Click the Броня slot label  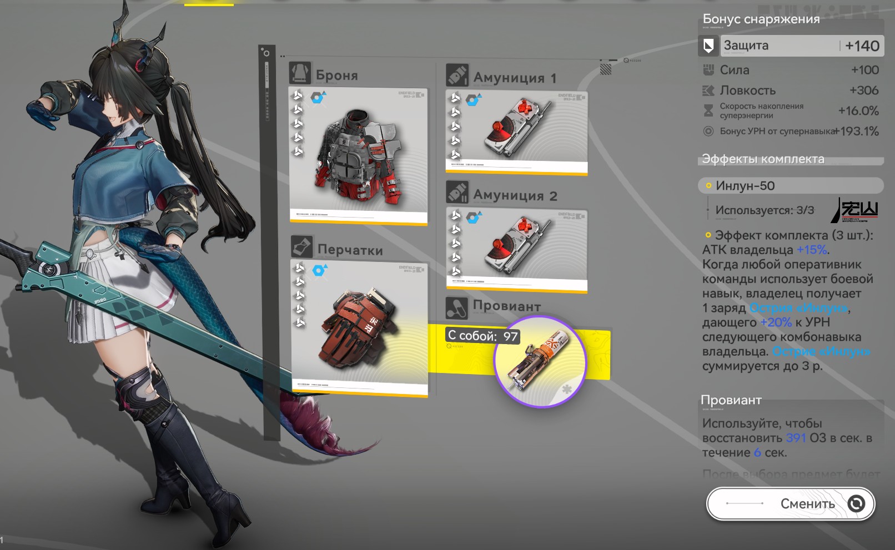point(337,75)
